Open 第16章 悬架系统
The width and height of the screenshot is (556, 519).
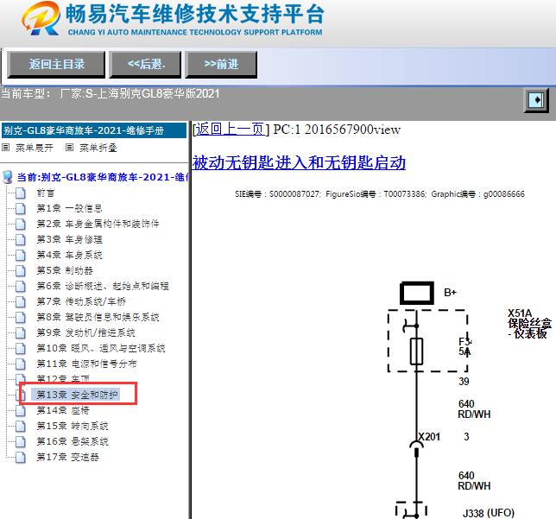point(73,441)
